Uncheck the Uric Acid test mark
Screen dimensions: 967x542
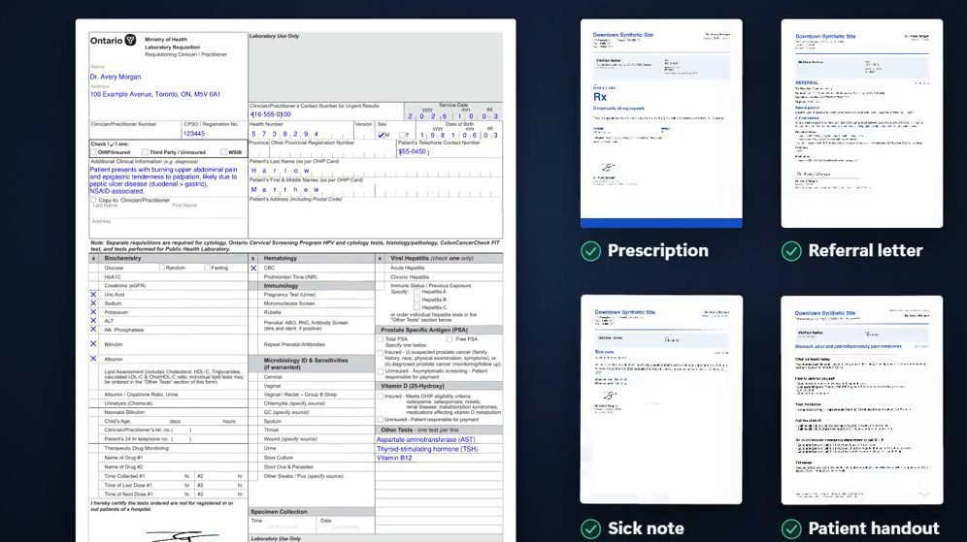click(93, 295)
